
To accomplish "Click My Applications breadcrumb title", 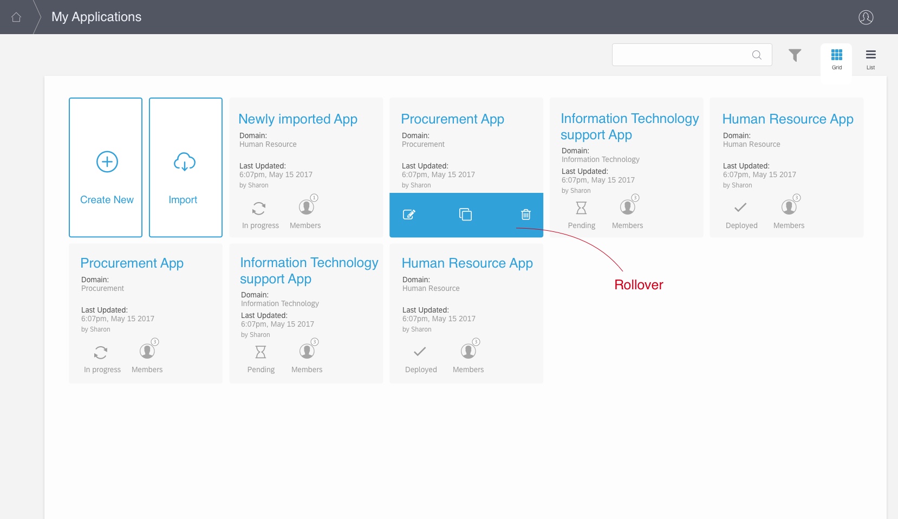I will coord(96,17).
